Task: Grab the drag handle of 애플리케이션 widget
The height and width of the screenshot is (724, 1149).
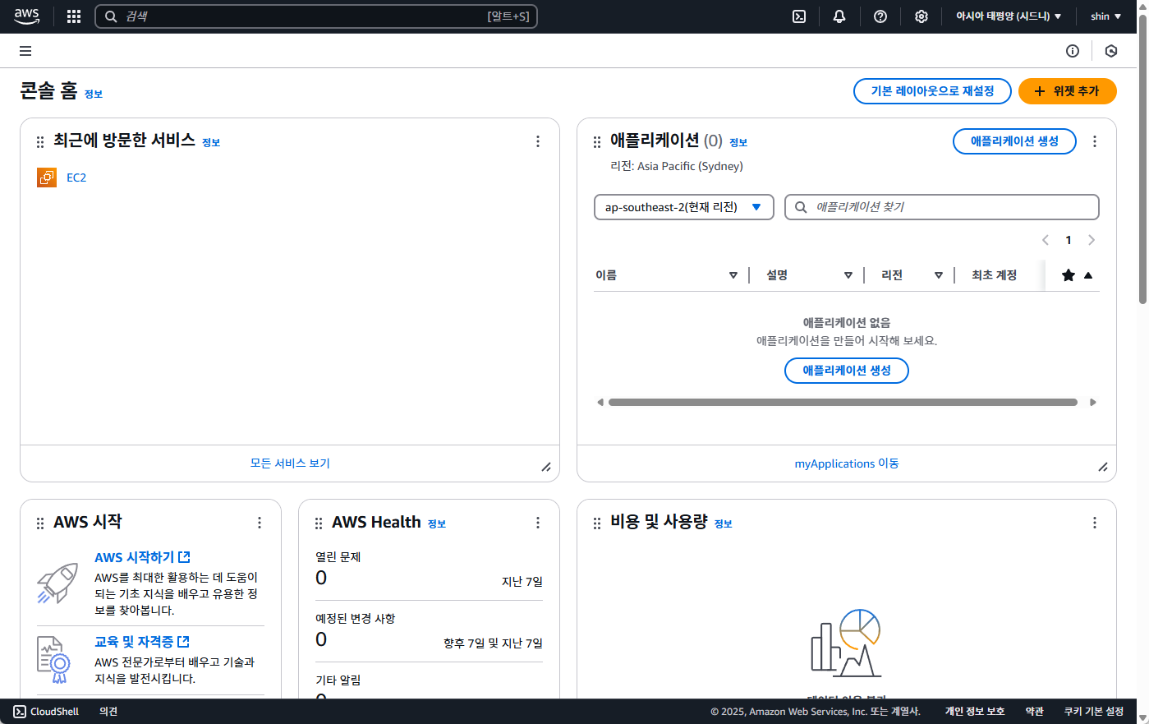Action: 597,142
